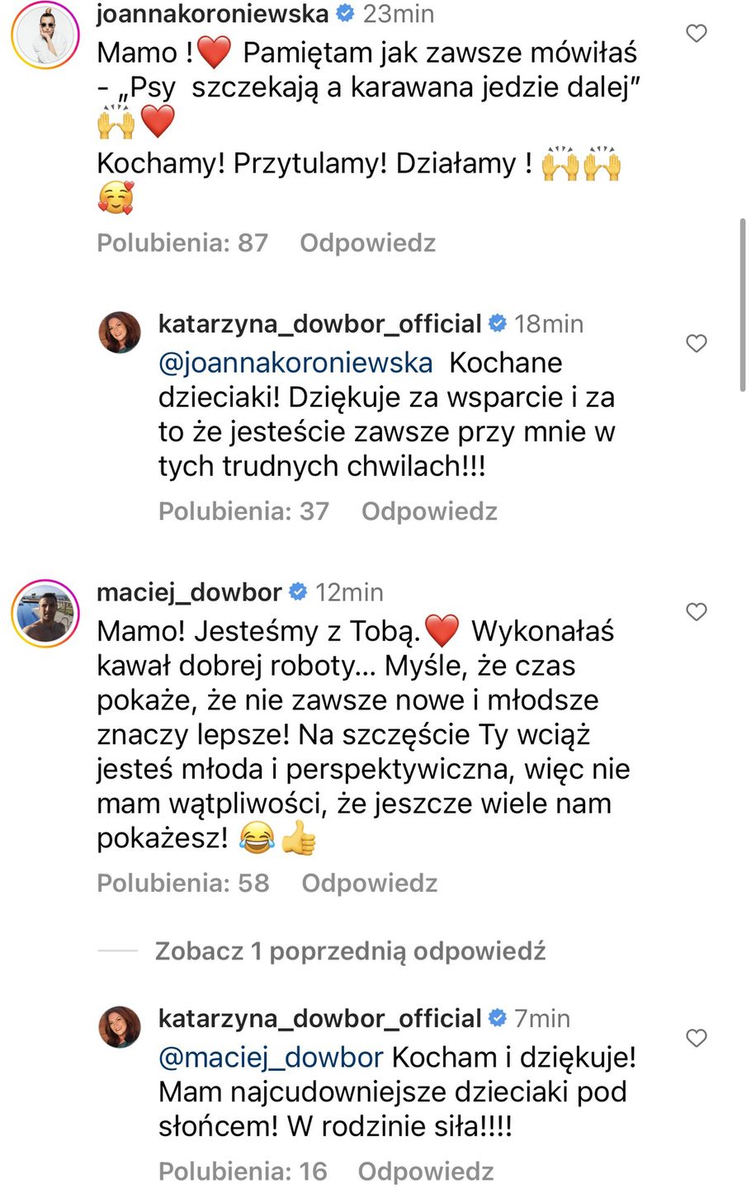Reply to maciej_dowbor's comment via Odpowiedz

coord(369,883)
